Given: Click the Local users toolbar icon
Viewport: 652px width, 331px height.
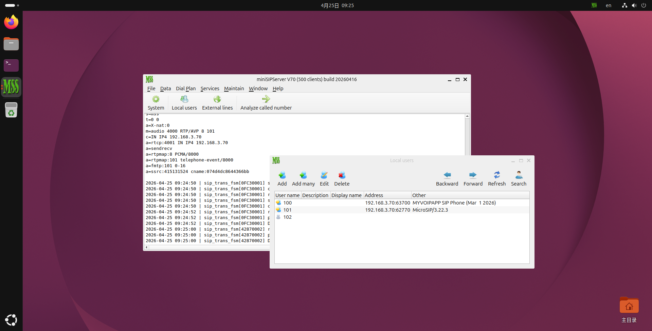Looking at the screenshot, I should [x=184, y=102].
